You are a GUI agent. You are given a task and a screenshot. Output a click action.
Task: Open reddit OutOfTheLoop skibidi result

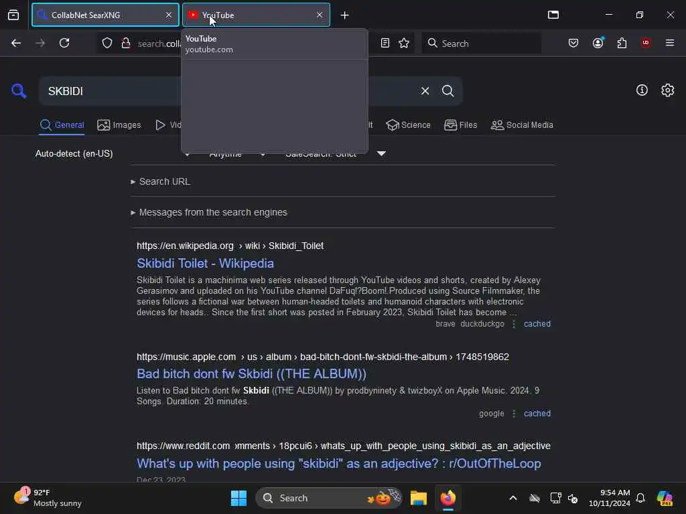click(338, 463)
